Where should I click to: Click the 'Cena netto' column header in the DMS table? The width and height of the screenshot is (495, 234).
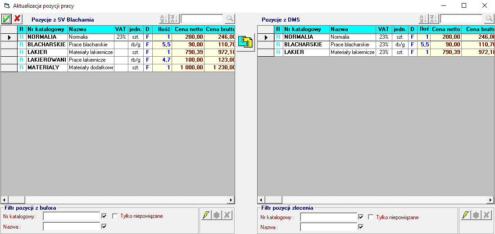click(445, 29)
